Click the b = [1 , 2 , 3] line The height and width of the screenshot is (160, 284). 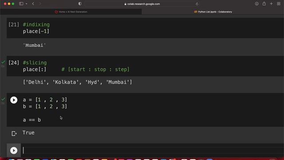pos(45,106)
